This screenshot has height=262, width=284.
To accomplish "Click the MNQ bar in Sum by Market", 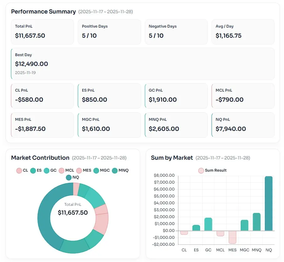I will (256, 222).
